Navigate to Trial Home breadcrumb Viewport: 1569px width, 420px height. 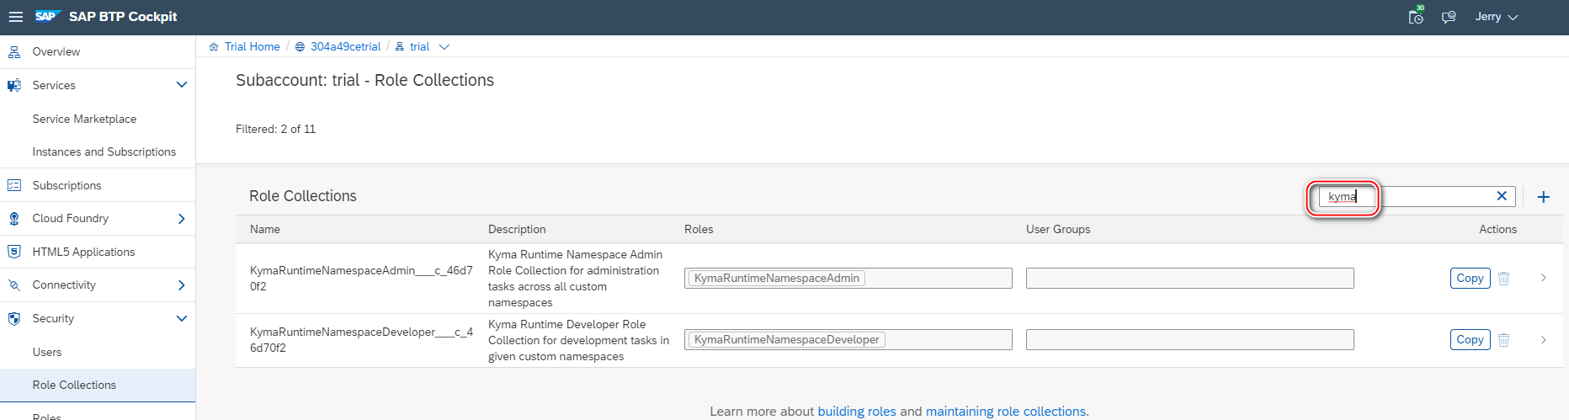[253, 46]
